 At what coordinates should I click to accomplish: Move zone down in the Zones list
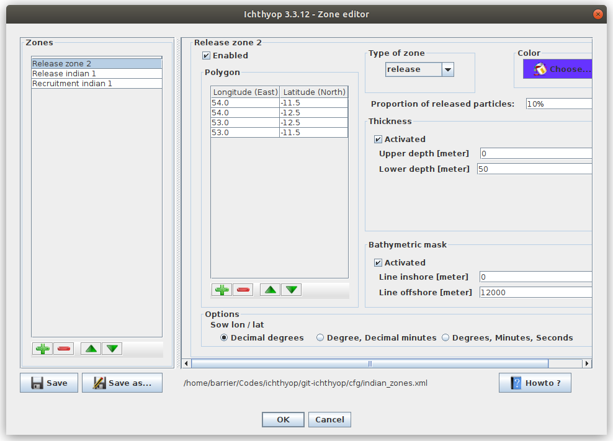pyautogui.click(x=112, y=349)
